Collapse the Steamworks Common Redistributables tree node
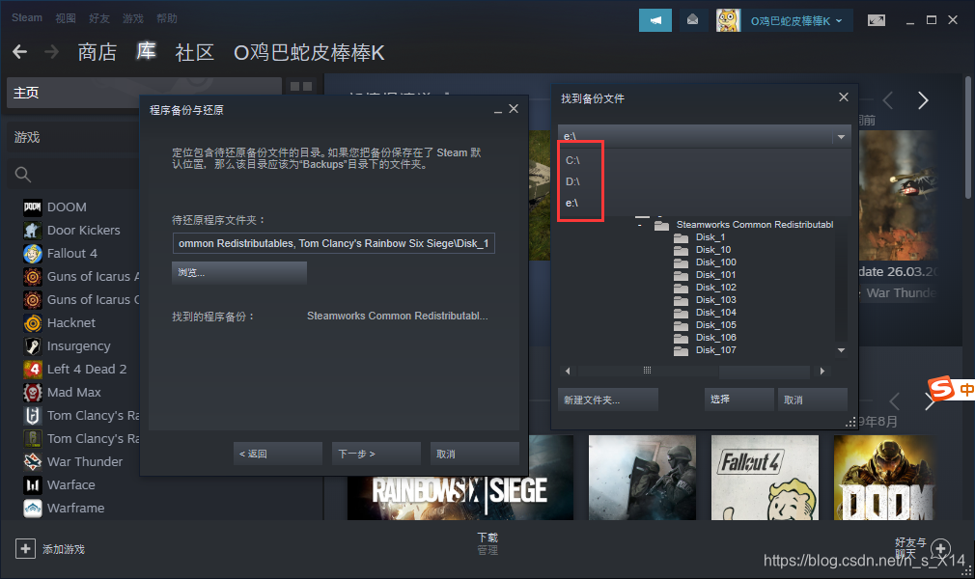 [x=640, y=225]
